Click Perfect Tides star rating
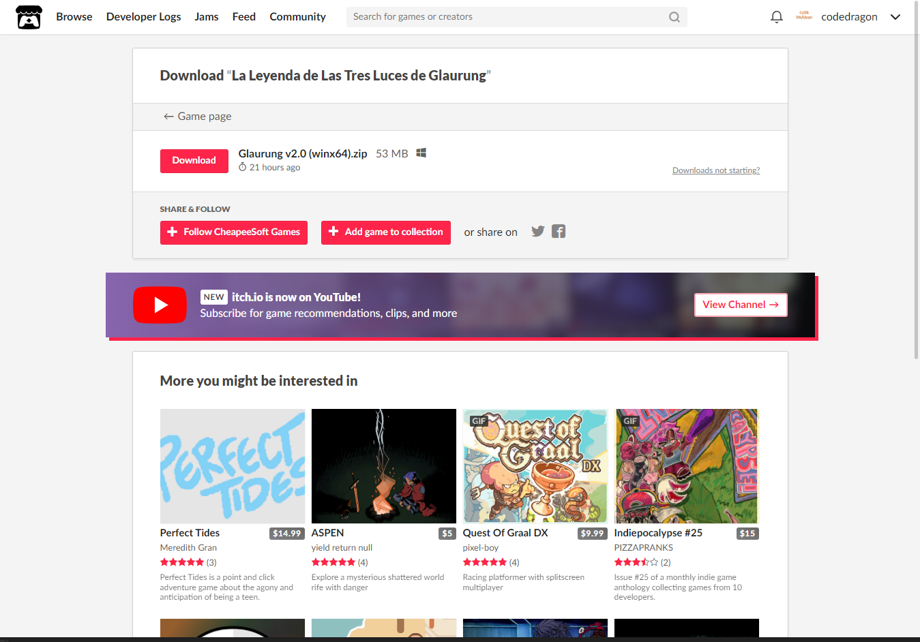 pos(182,562)
